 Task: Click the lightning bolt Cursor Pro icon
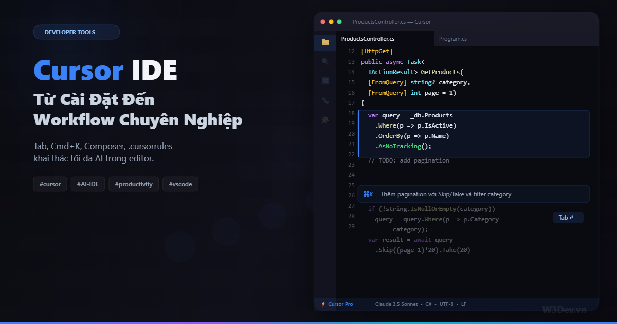[x=323, y=304]
